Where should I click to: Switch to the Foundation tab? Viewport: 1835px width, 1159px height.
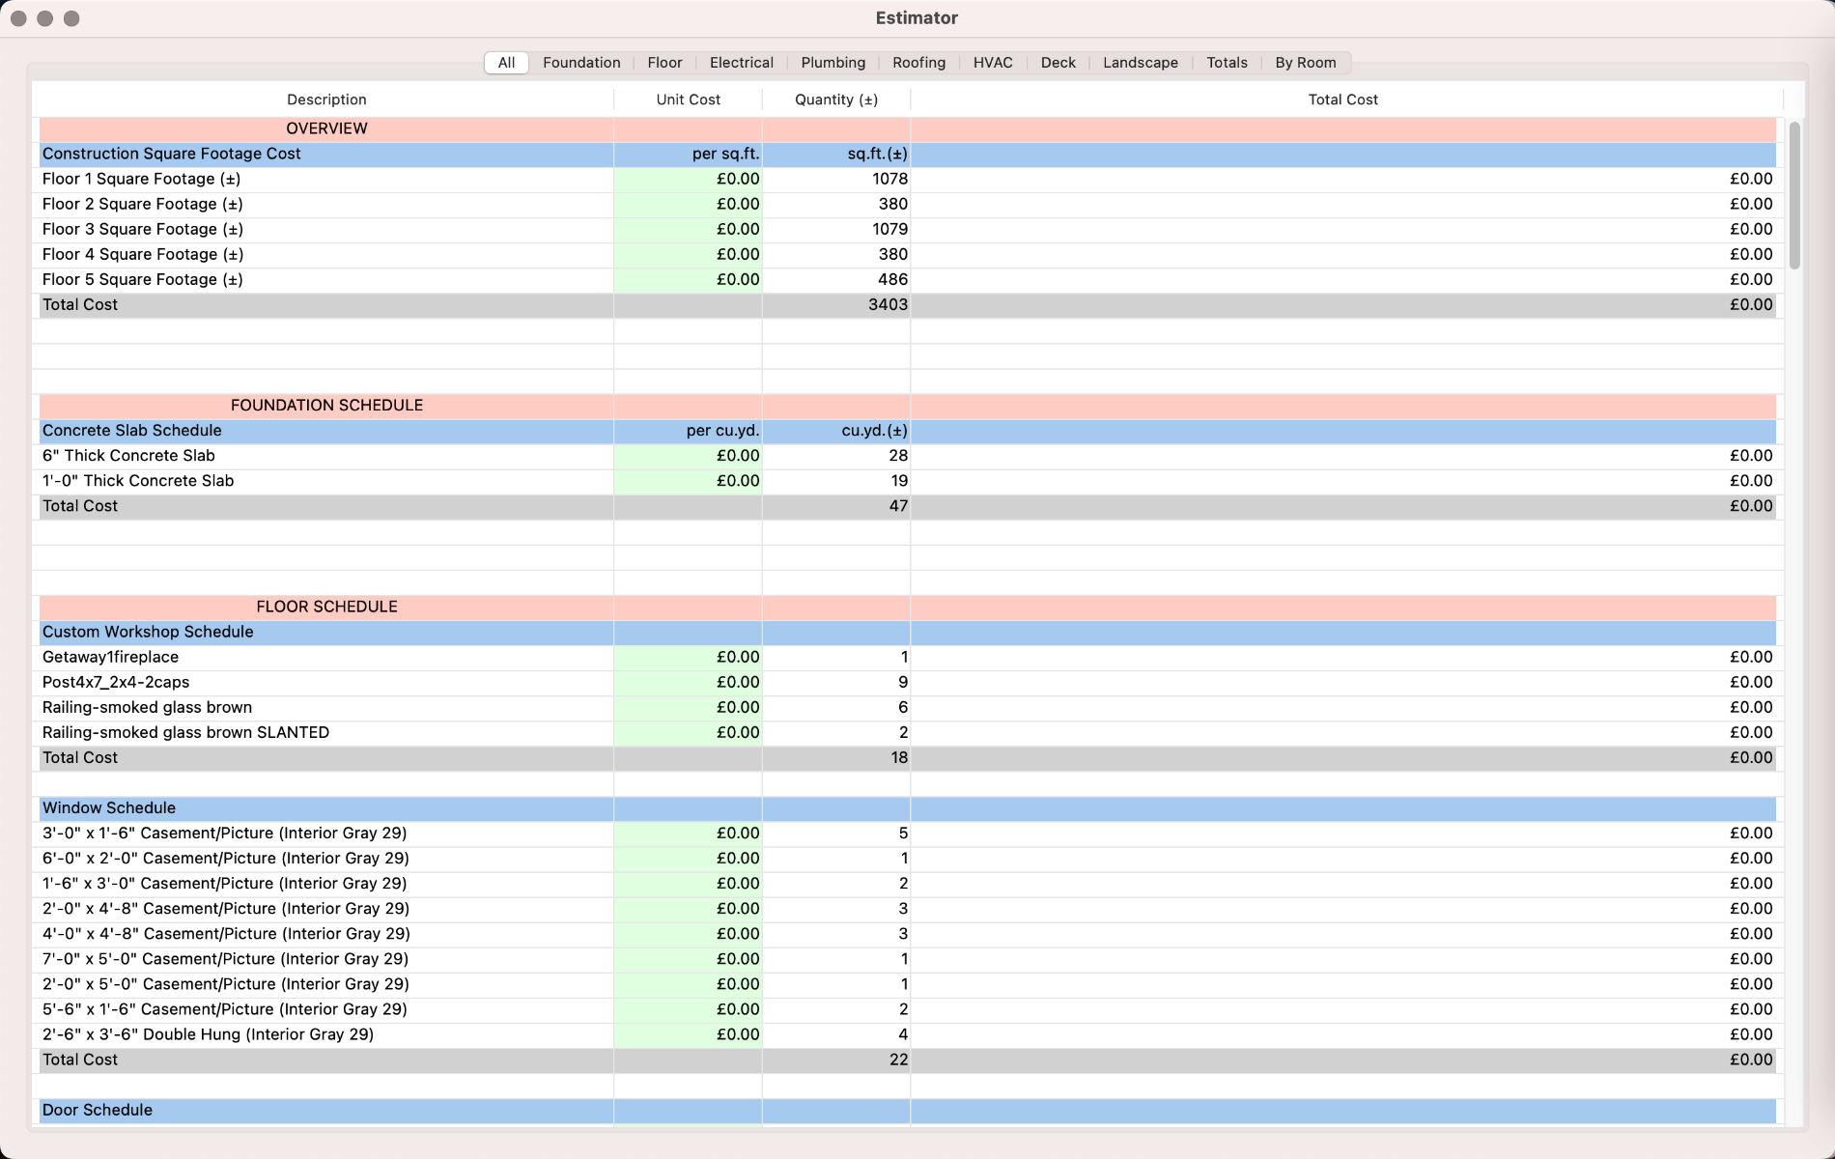(x=580, y=62)
